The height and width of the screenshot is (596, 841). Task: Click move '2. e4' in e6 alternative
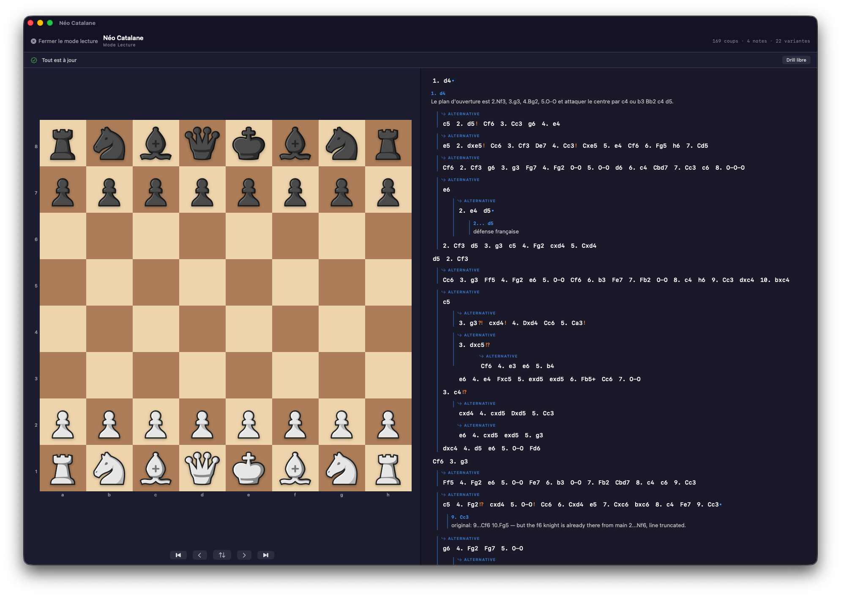[x=468, y=211]
